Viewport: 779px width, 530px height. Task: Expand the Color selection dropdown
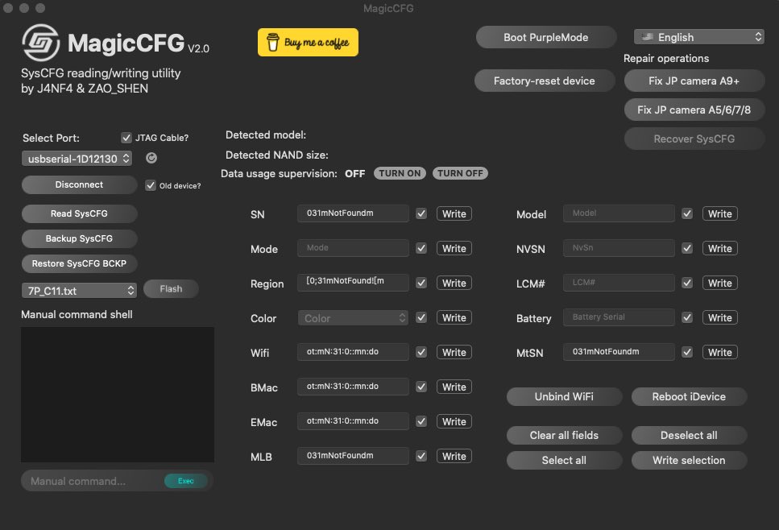(353, 318)
